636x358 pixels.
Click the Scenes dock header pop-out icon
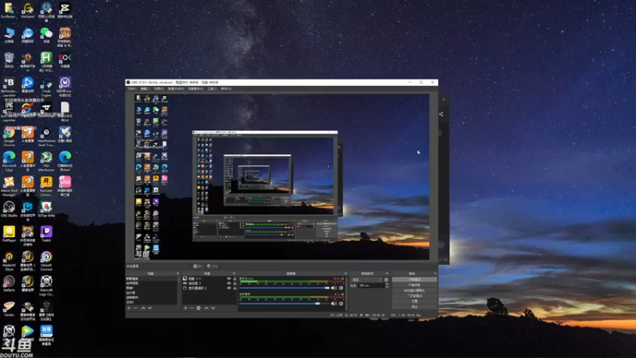[177, 274]
